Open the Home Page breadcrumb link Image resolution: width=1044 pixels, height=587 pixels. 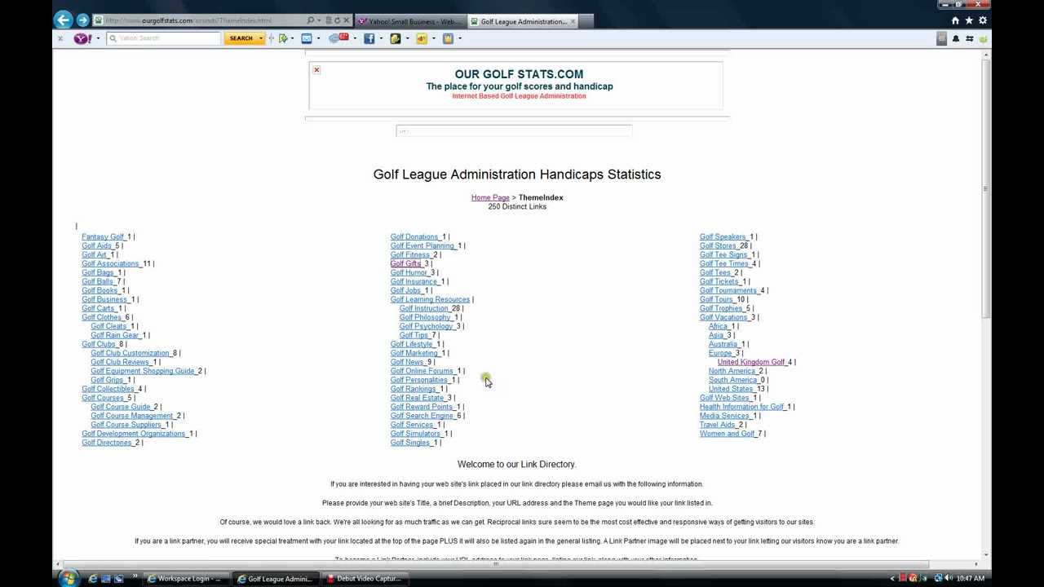coord(490,197)
